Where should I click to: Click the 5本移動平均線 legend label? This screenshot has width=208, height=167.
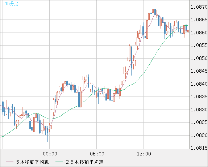click(x=33, y=162)
